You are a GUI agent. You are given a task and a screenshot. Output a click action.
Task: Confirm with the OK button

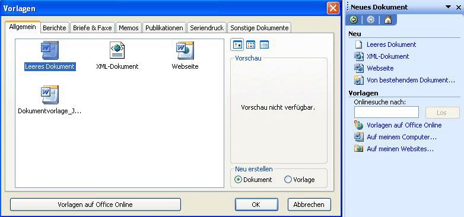(x=256, y=205)
